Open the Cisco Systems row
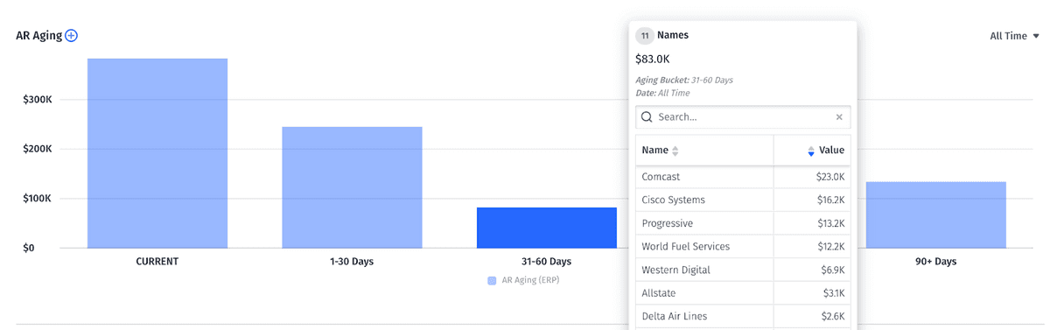The width and height of the screenshot is (1050, 330). pos(743,200)
